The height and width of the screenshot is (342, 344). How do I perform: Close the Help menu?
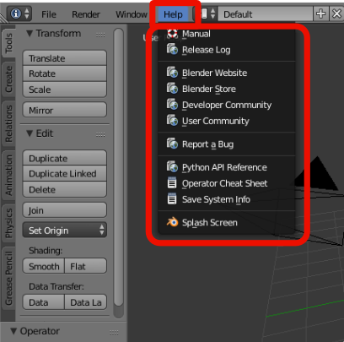[173, 14]
